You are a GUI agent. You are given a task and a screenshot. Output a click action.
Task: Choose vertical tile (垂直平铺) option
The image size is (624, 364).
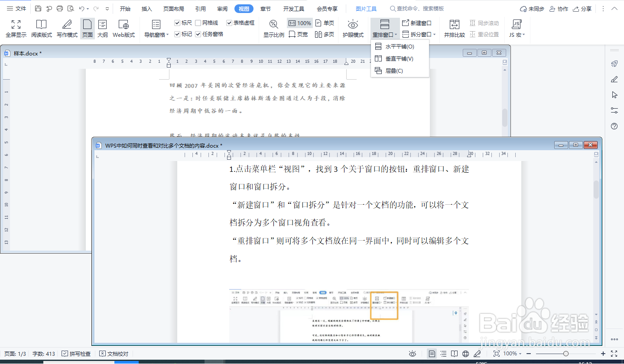[400, 58]
